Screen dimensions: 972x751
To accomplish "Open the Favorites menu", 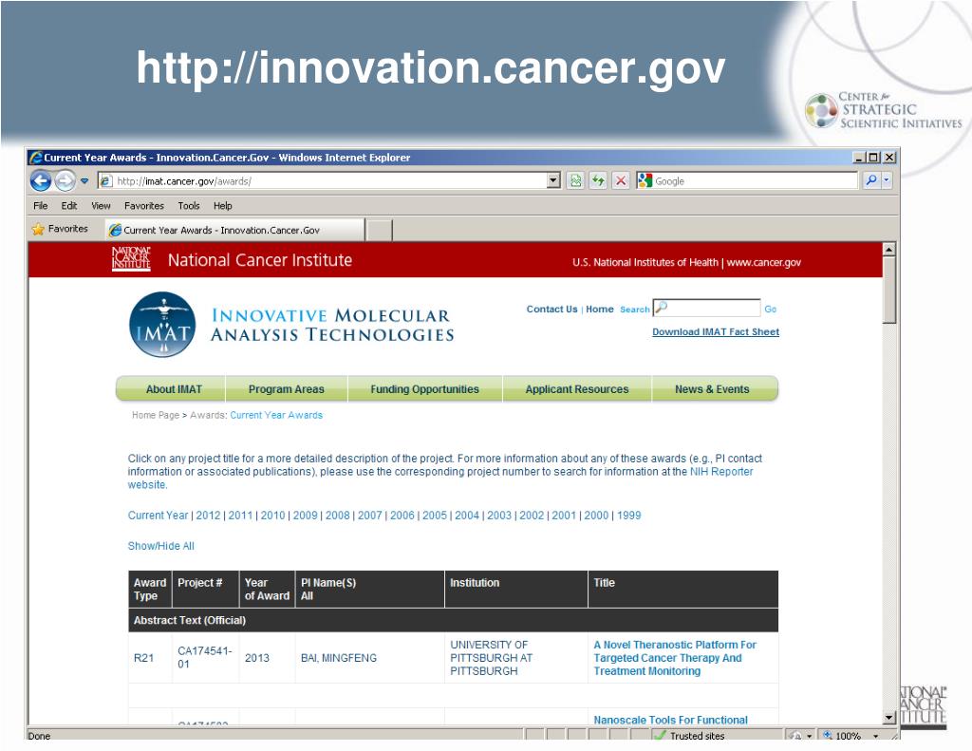I will pos(144,206).
